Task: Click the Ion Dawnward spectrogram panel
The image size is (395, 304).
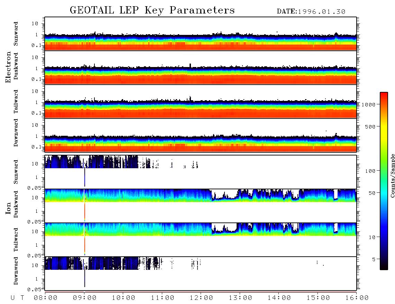Action: pos(201,273)
